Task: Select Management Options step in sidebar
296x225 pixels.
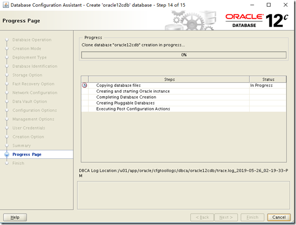Action: 33,119
